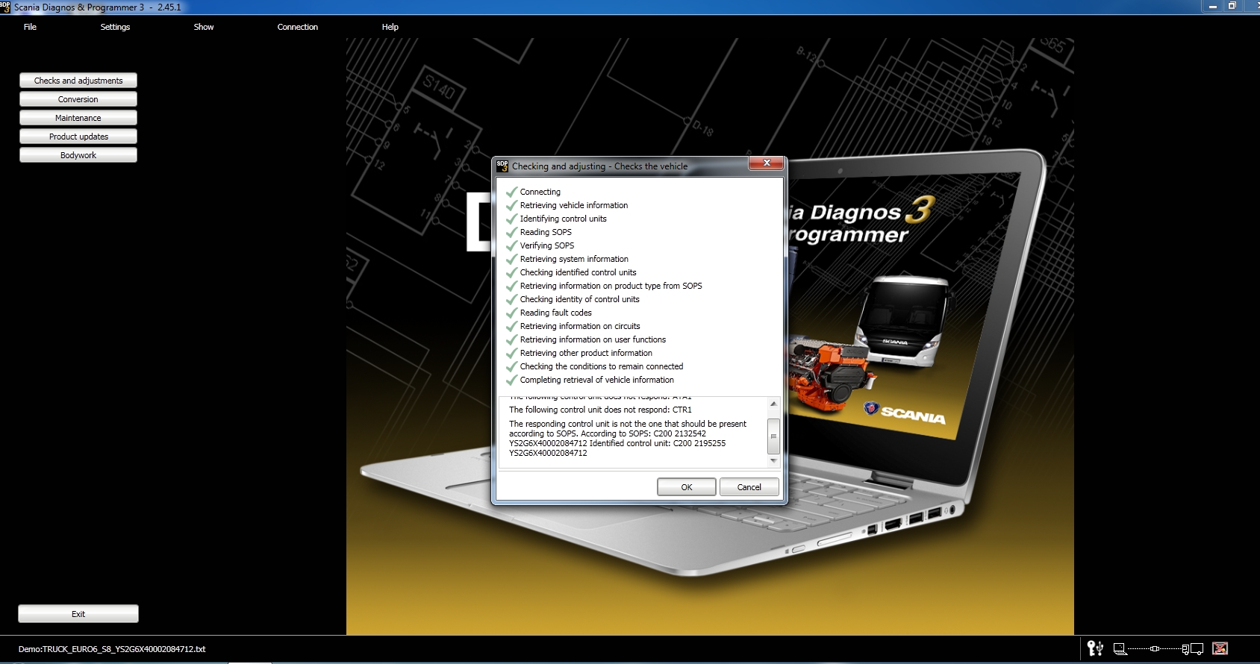Click the truck vehicle status icon
This screenshot has height=664, width=1260.
[1193, 649]
